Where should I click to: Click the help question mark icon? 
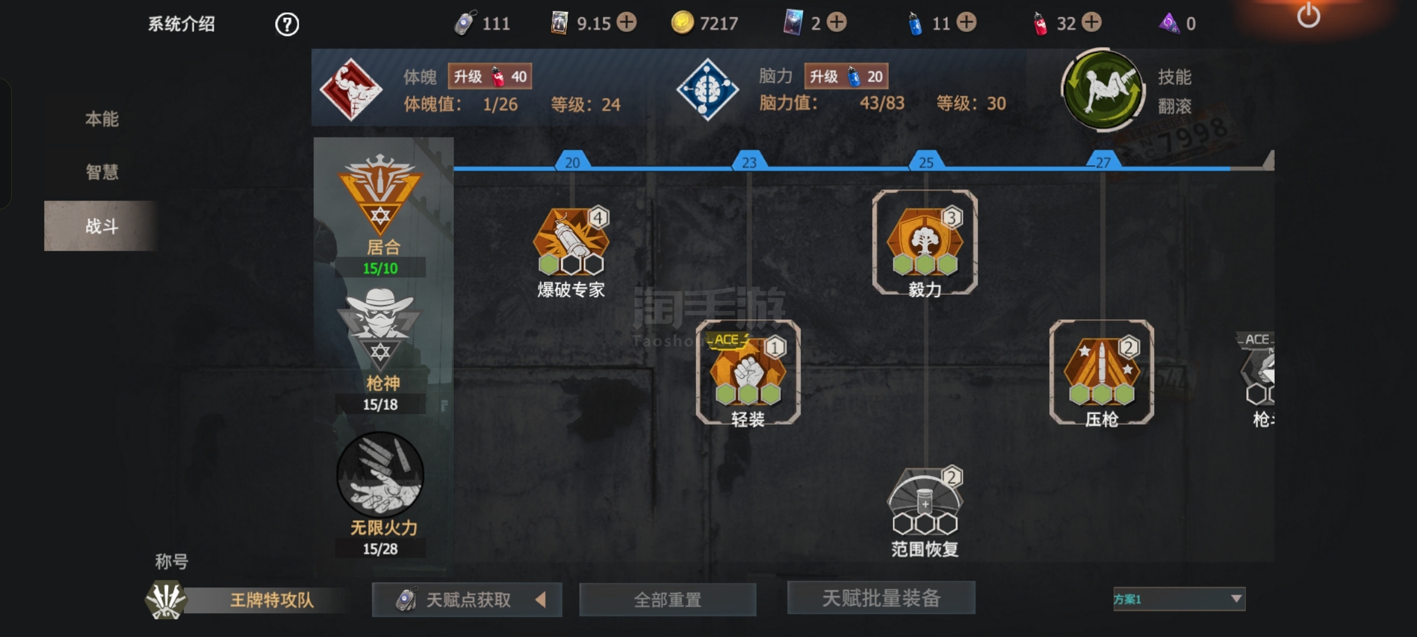[287, 24]
